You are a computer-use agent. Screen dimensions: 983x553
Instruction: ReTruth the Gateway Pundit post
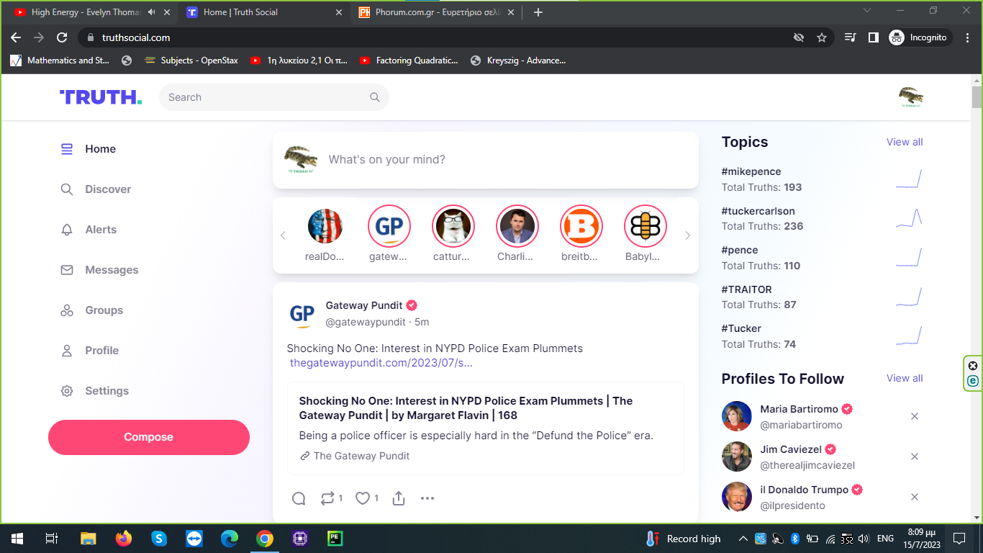(x=327, y=498)
